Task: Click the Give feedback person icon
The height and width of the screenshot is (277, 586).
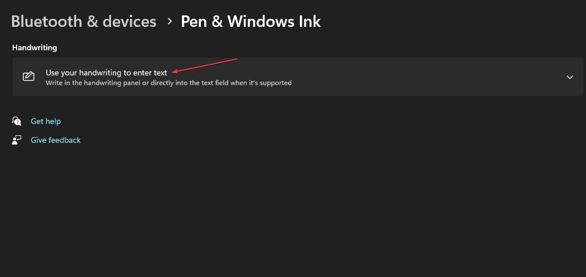Action: [17, 140]
